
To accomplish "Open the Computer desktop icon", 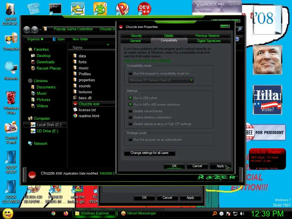I will 11,41.
